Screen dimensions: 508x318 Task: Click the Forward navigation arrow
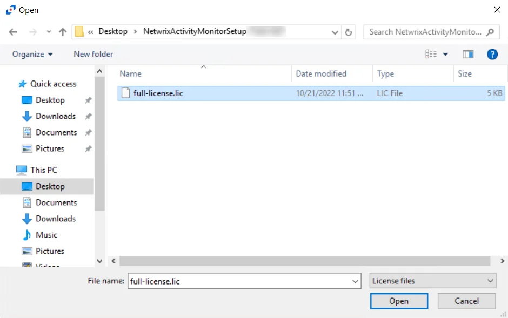(33, 32)
